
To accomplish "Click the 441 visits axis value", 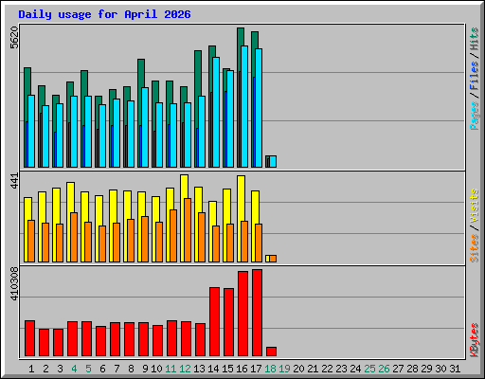I will tap(14, 181).
